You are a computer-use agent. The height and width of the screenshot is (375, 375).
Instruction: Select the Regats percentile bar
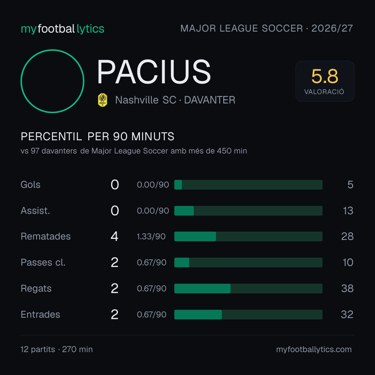(x=248, y=289)
